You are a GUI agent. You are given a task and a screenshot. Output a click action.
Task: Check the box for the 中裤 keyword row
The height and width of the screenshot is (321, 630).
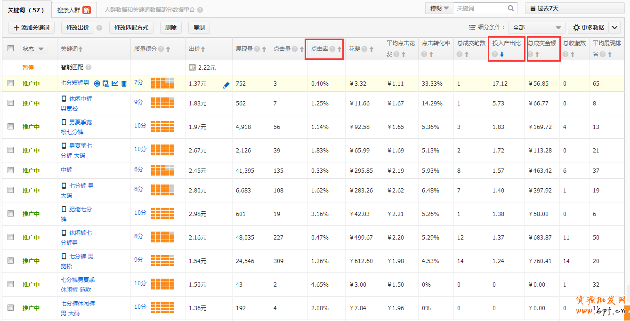[10, 170]
